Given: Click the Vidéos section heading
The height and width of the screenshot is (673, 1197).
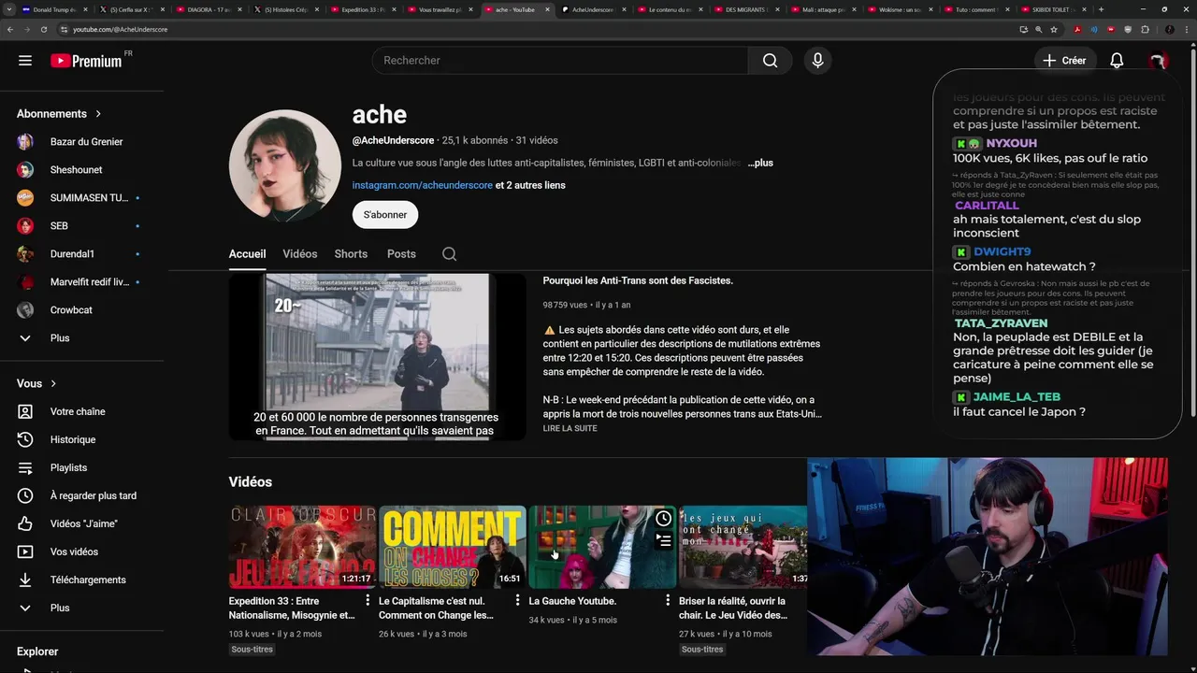Looking at the screenshot, I should tap(251, 482).
